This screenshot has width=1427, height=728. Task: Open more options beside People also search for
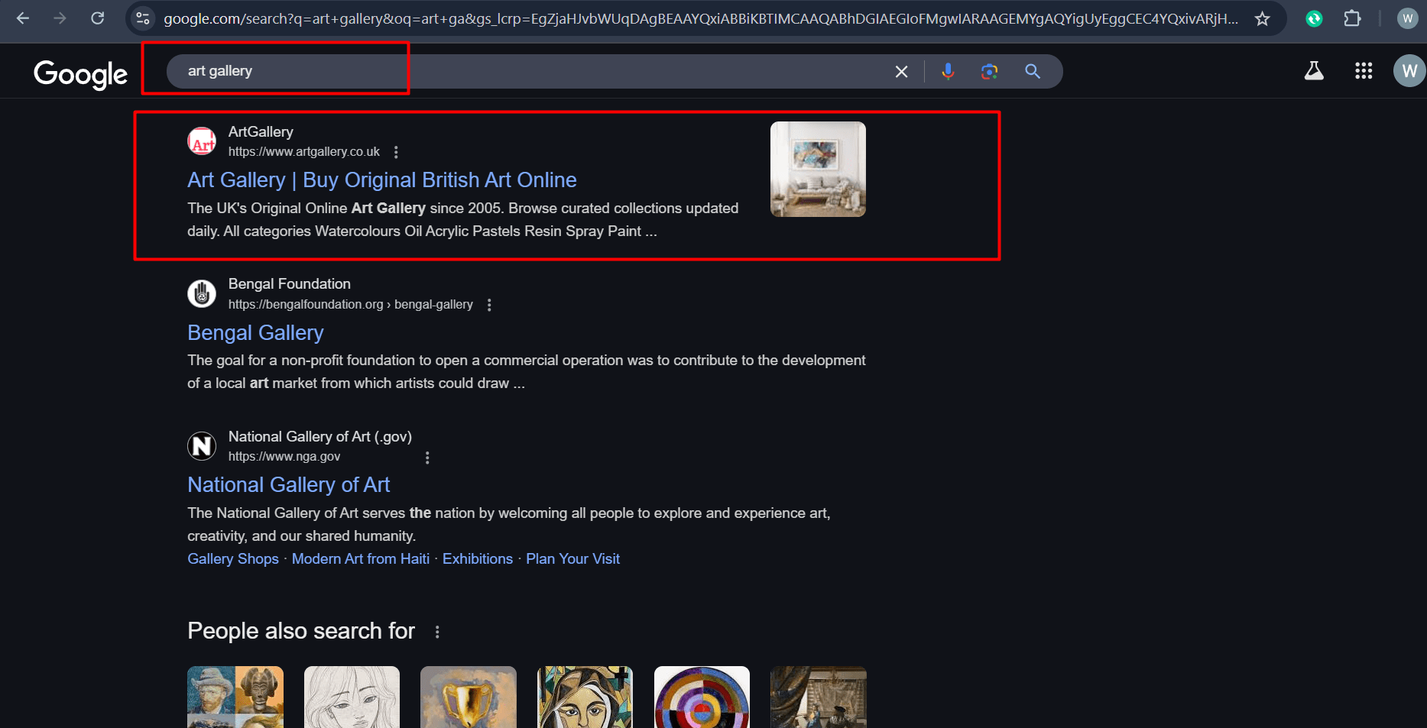point(437,632)
